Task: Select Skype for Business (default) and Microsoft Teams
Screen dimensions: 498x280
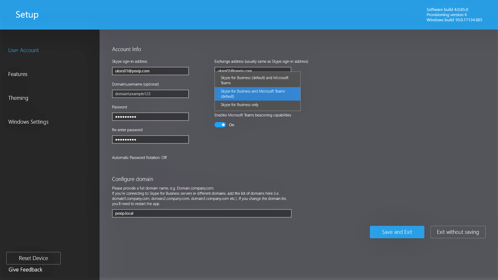Action: [x=258, y=80]
